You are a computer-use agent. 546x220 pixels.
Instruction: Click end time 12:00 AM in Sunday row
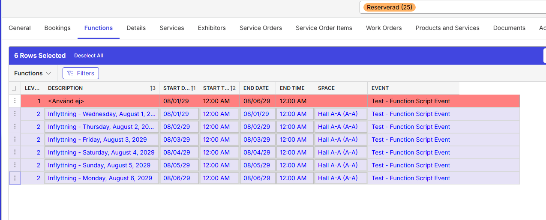coord(295,165)
